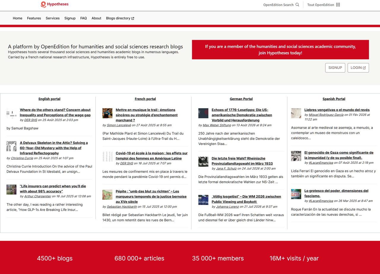Viewport: 380px width, 274px height.
Task: Visit author Max Weber Stiftung's link
Action: click(217, 125)
